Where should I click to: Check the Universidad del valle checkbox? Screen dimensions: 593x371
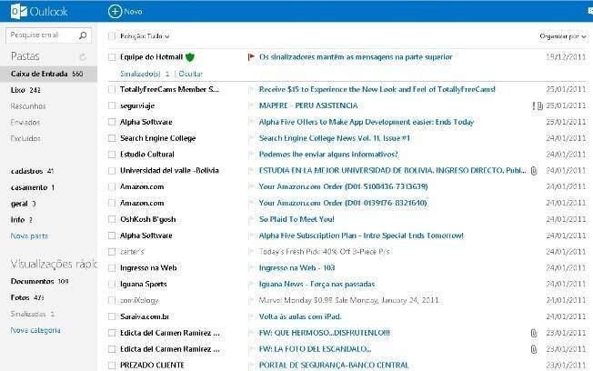pos(112,171)
